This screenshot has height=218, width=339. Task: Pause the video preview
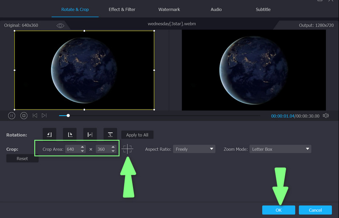pyautogui.click(x=12, y=115)
